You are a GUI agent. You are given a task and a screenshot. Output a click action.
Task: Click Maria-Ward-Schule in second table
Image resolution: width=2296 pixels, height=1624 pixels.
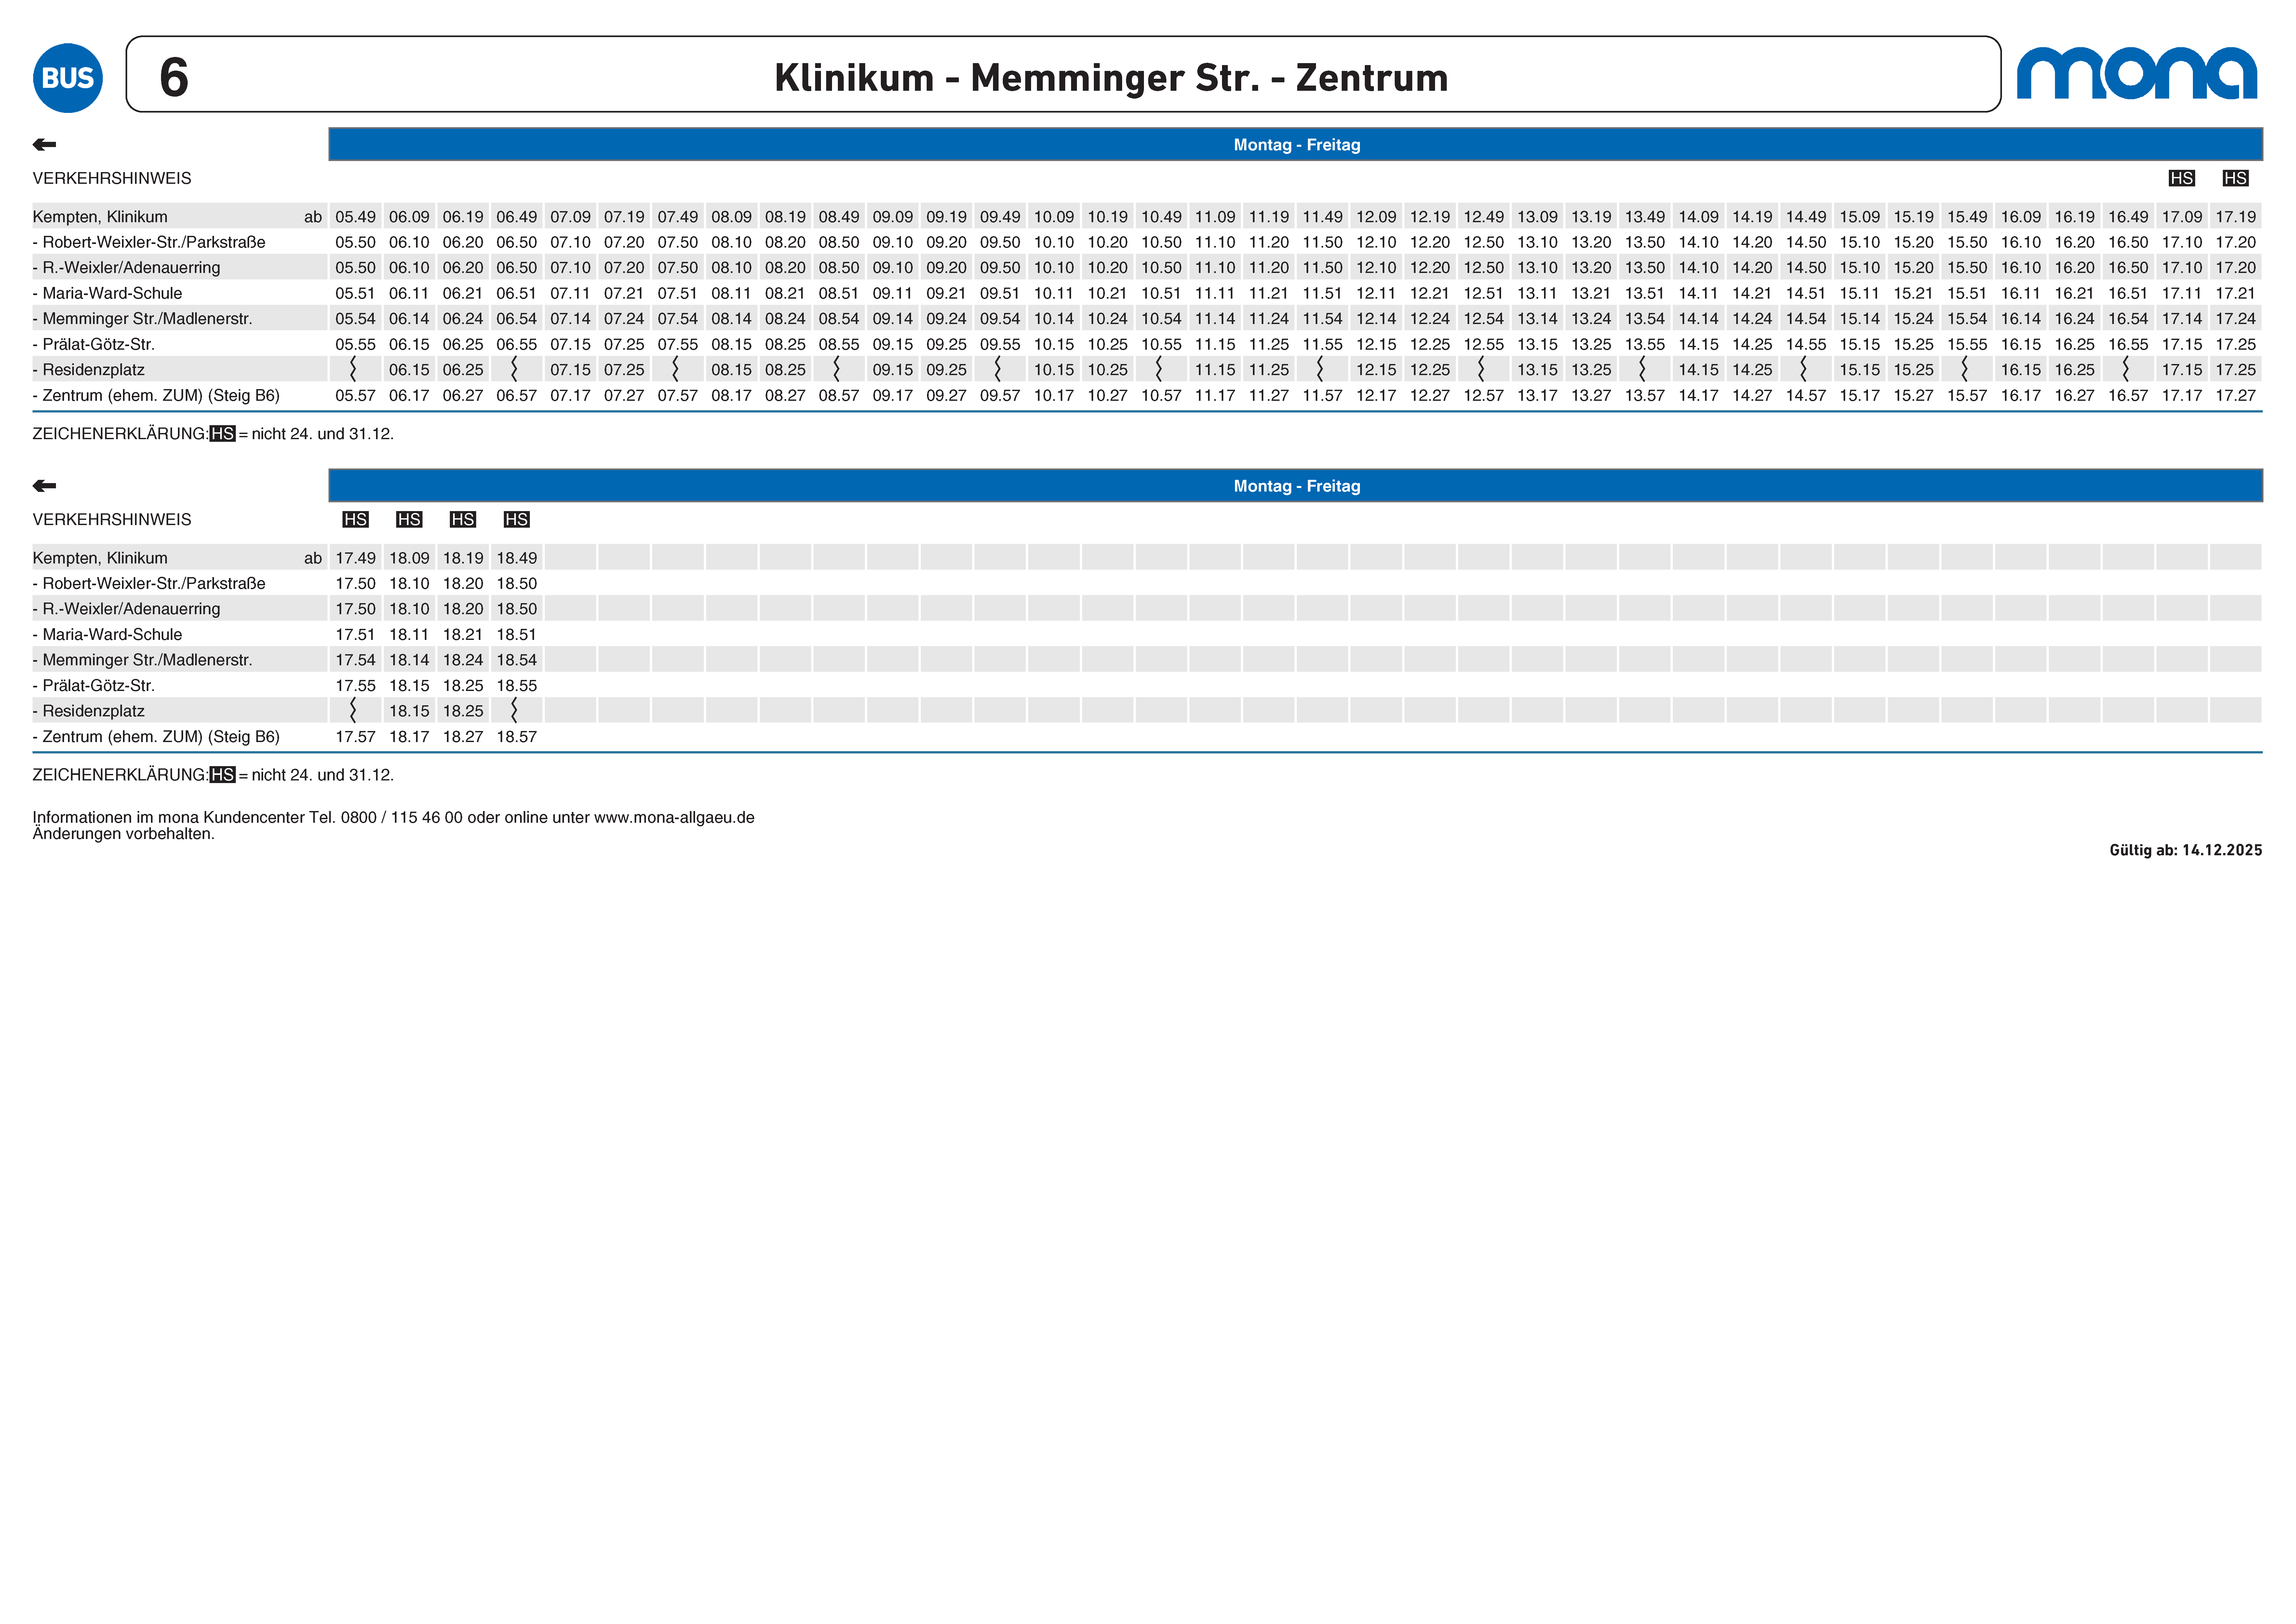107,634
